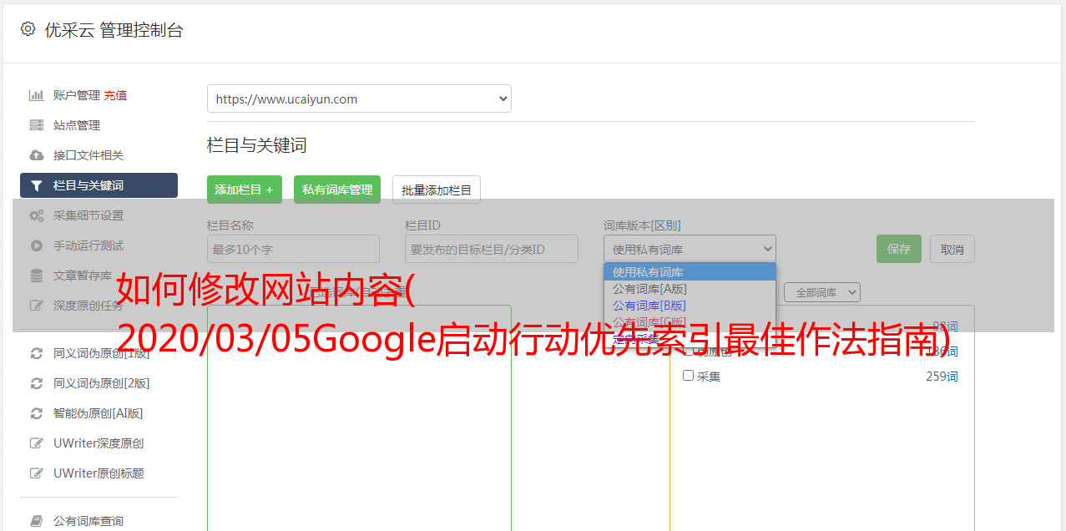Click the 259词 count text
Viewport: 1066px width, 531px height.
[x=942, y=377]
